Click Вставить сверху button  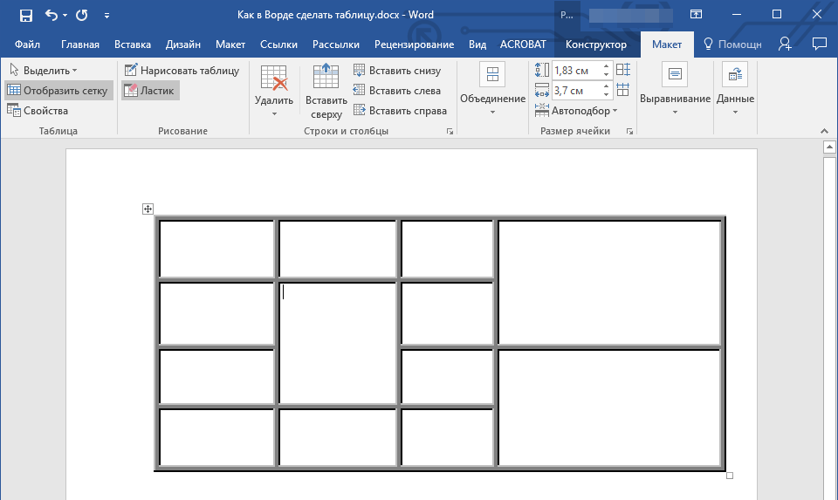pyautogui.click(x=326, y=92)
